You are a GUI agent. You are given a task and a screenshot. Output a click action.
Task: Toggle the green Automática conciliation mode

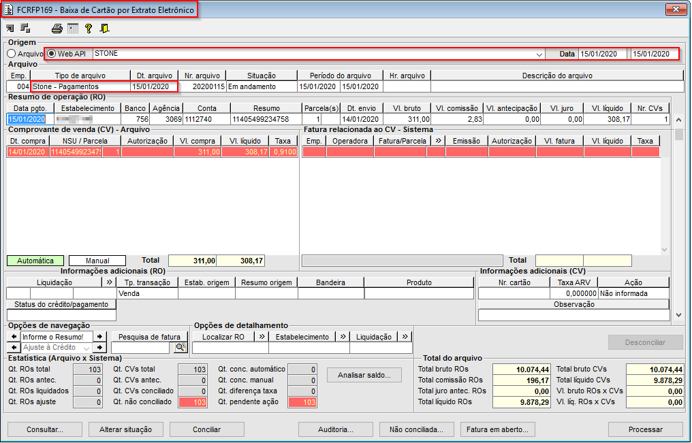(x=35, y=261)
